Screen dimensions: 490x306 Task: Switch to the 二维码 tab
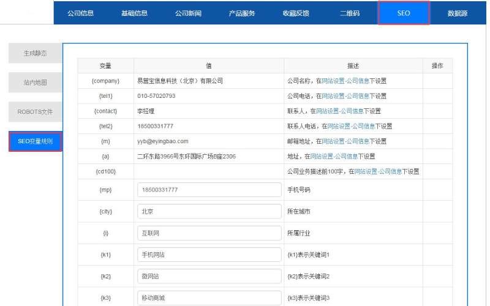pos(350,13)
